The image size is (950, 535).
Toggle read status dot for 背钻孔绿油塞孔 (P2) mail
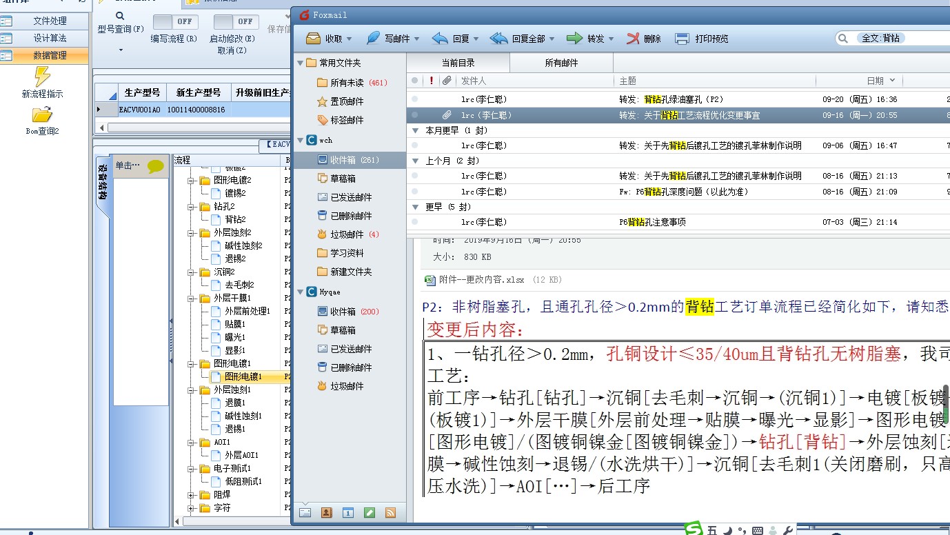coord(414,99)
